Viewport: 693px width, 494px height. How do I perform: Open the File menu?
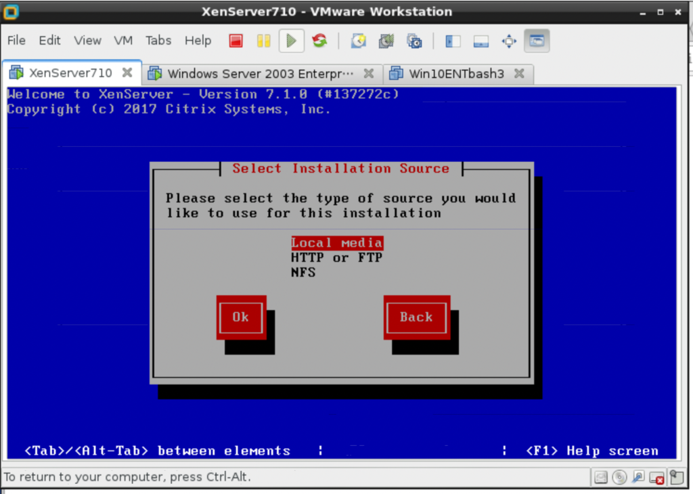pos(16,41)
